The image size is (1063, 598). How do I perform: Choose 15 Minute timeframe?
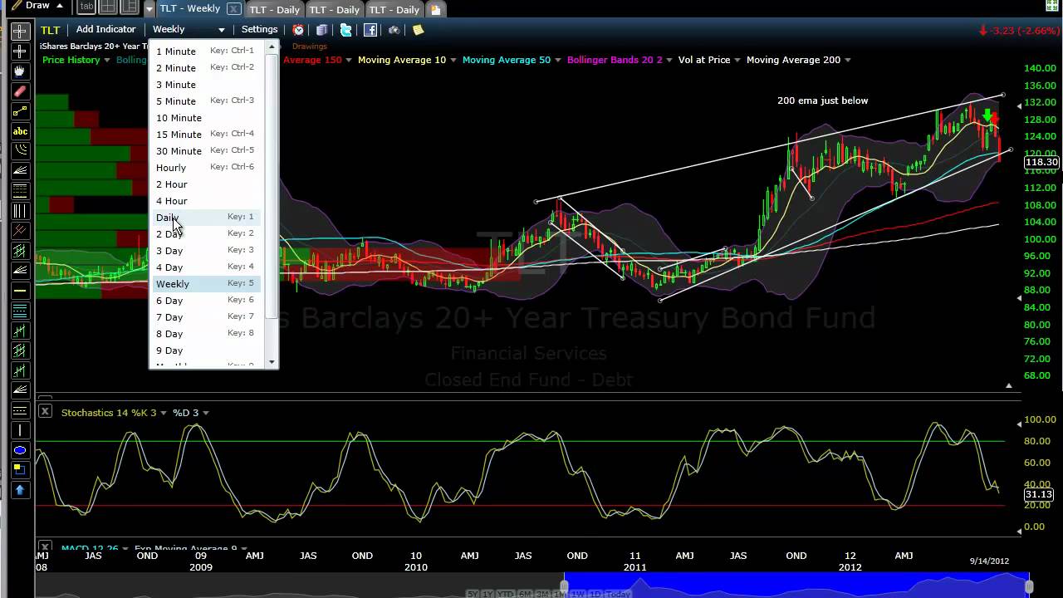208,134
